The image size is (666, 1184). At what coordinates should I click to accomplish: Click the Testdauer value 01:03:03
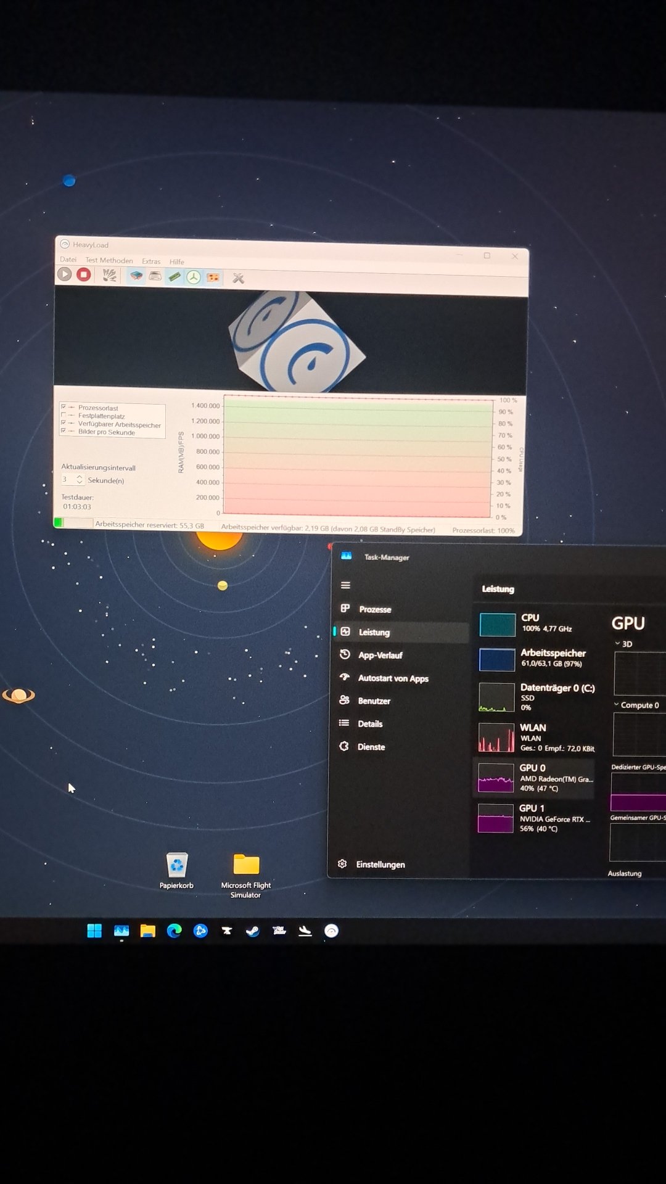(77, 506)
